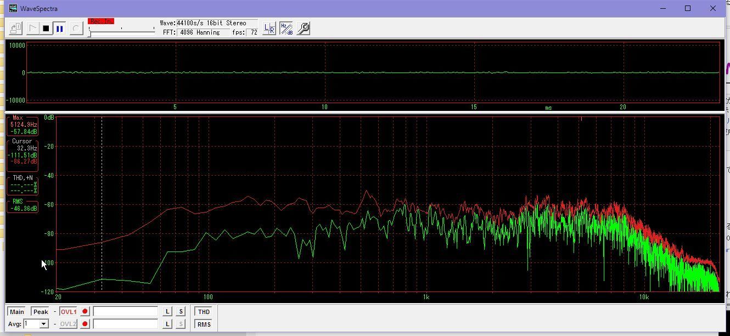Click the playback position slider thumb
Screen dimensions: 730x336
pos(90,33)
